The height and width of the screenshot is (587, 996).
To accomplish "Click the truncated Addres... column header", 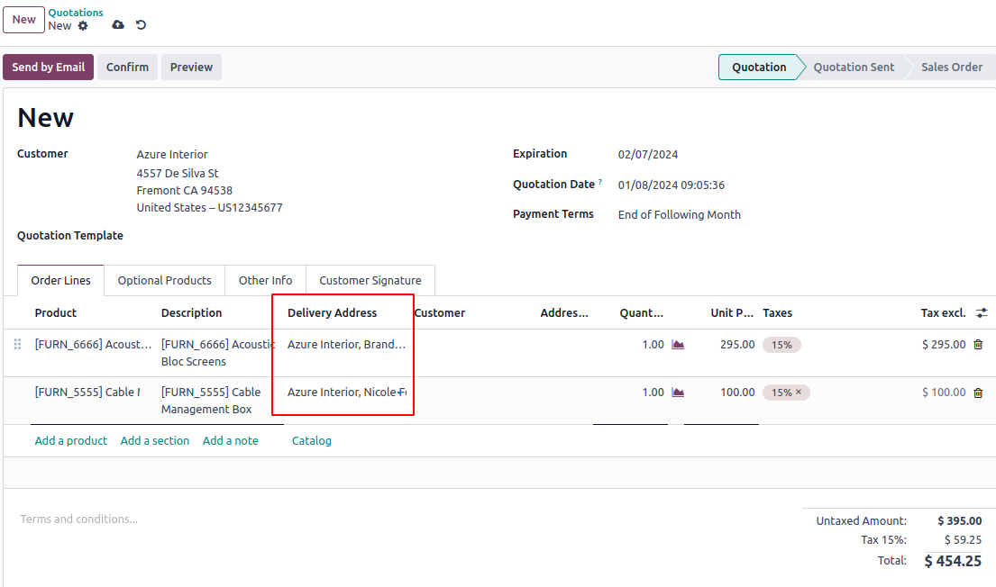I will pos(564,312).
